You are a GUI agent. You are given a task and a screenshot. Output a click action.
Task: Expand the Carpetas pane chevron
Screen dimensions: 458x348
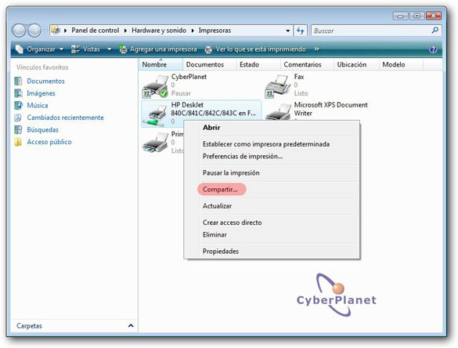[131, 325]
